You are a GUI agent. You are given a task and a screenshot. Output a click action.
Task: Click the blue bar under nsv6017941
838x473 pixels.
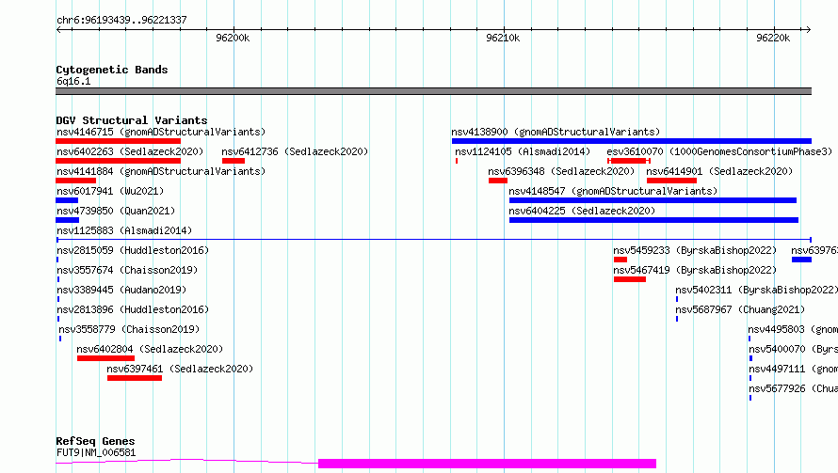click(67, 200)
